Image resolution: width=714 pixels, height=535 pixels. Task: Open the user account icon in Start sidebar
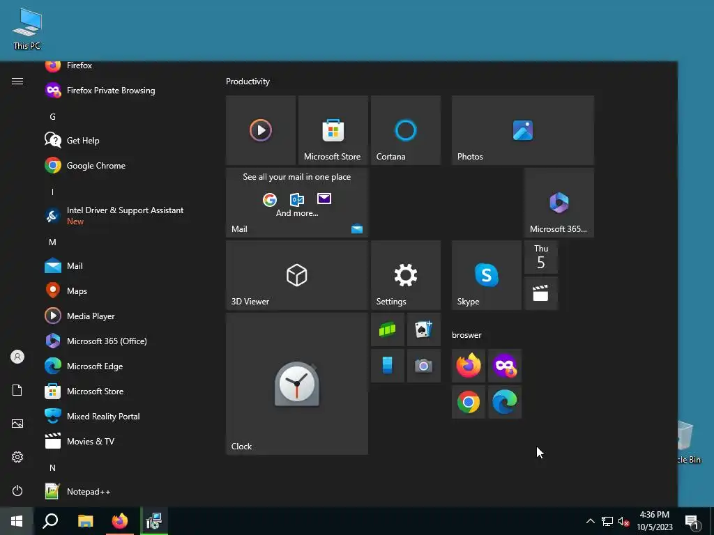[x=17, y=357]
